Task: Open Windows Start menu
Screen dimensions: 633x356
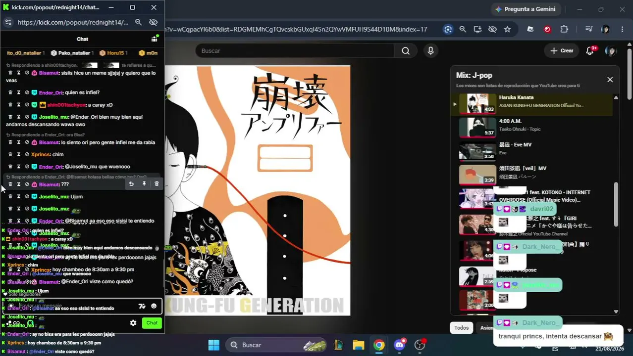Action: pos(213,345)
